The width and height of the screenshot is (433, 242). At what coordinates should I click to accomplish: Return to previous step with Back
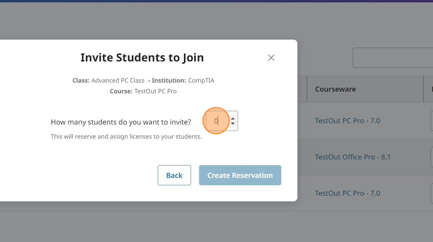[174, 175]
